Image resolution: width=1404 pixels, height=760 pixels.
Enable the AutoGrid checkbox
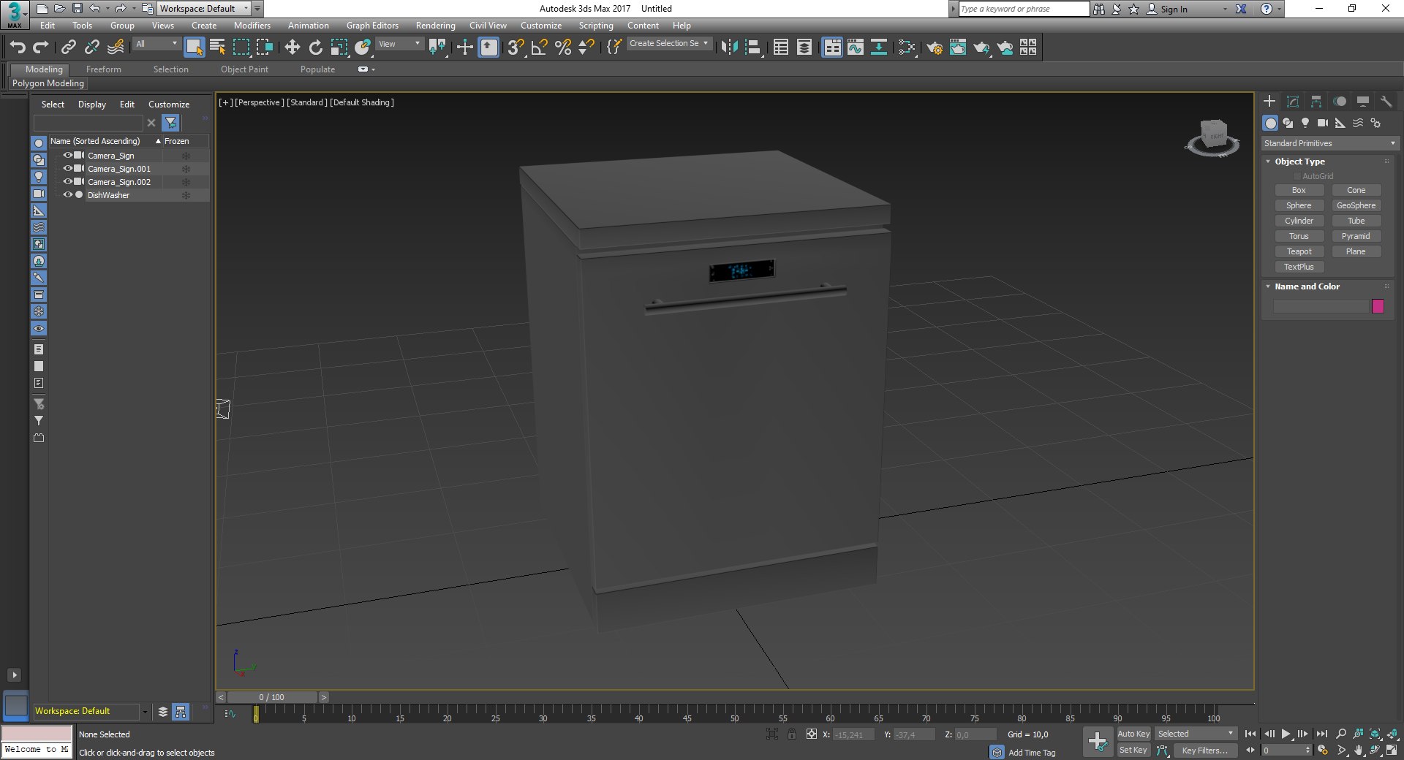click(1297, 176)
